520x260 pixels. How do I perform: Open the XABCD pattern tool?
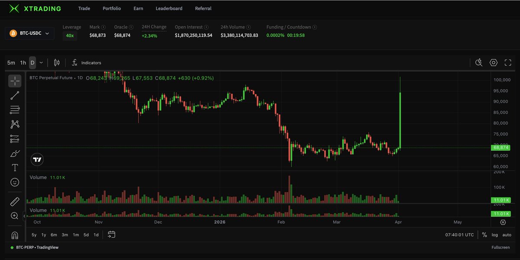15,124
